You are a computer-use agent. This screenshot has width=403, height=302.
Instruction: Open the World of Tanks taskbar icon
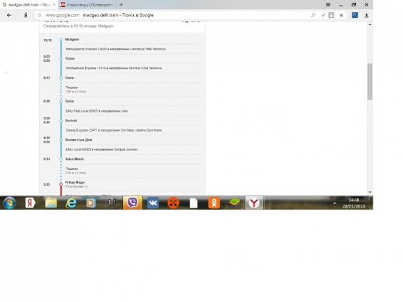coord(112,203)
